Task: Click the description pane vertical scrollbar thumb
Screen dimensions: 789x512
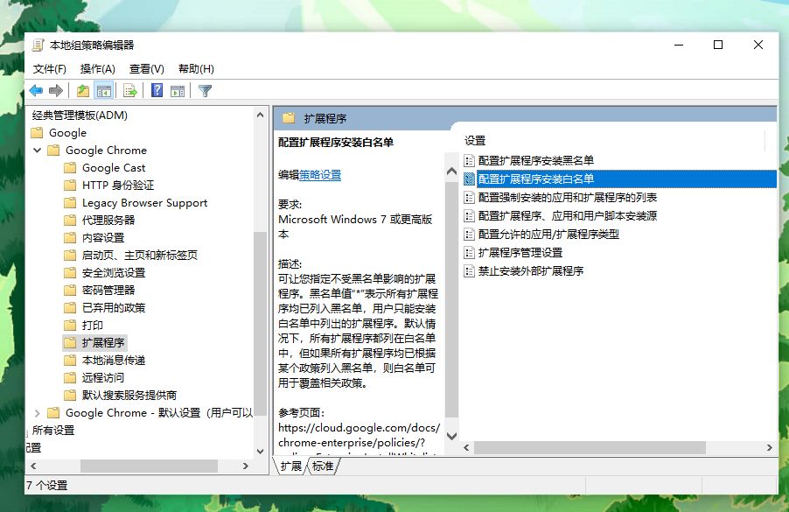Action: (452, 299)
